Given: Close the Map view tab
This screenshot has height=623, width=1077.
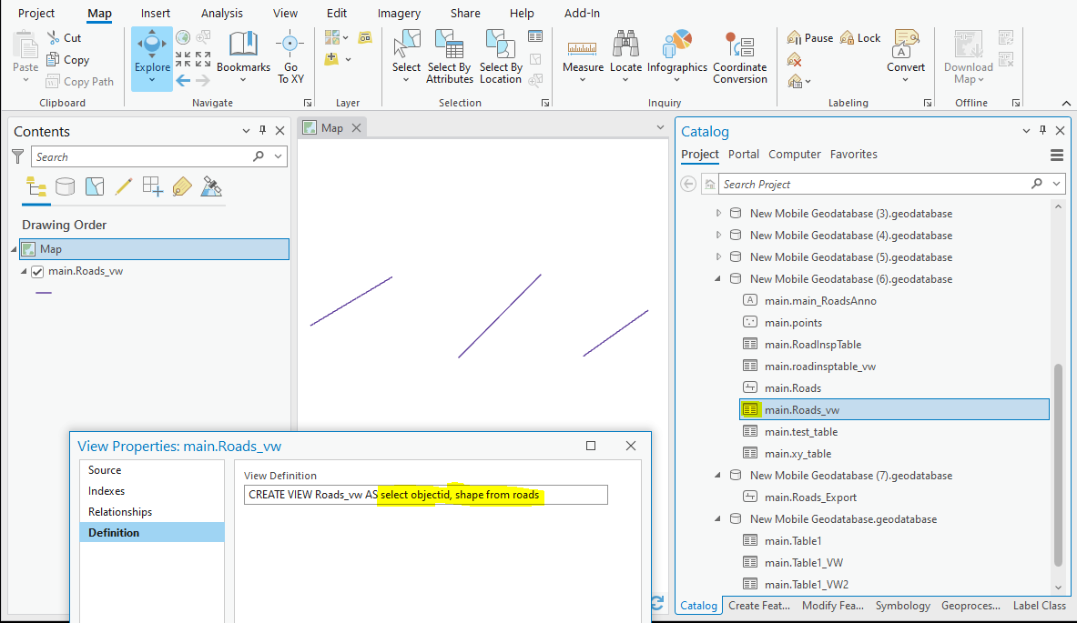Looking at the screenshot, I should pos(357,127).
